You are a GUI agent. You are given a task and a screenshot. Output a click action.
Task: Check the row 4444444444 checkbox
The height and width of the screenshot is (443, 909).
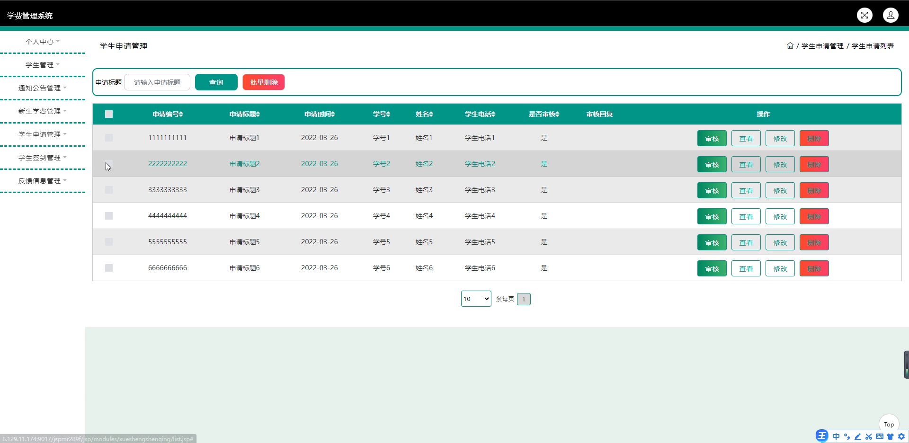point(109,216)
